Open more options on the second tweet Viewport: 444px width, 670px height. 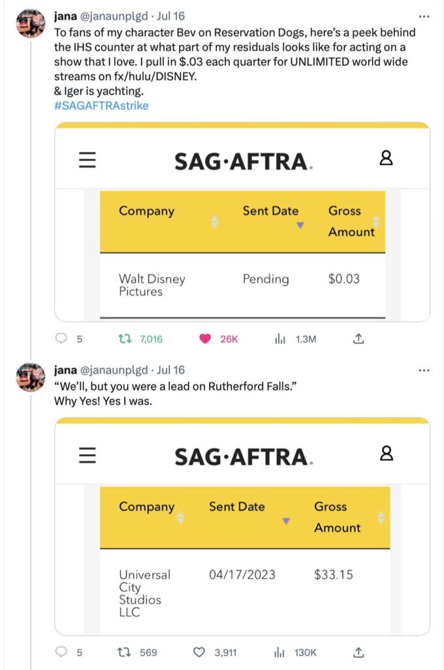click(424, 371)
